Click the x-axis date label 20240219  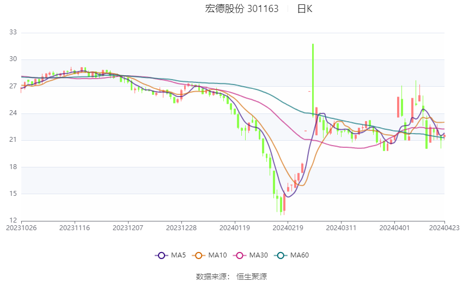288,228
